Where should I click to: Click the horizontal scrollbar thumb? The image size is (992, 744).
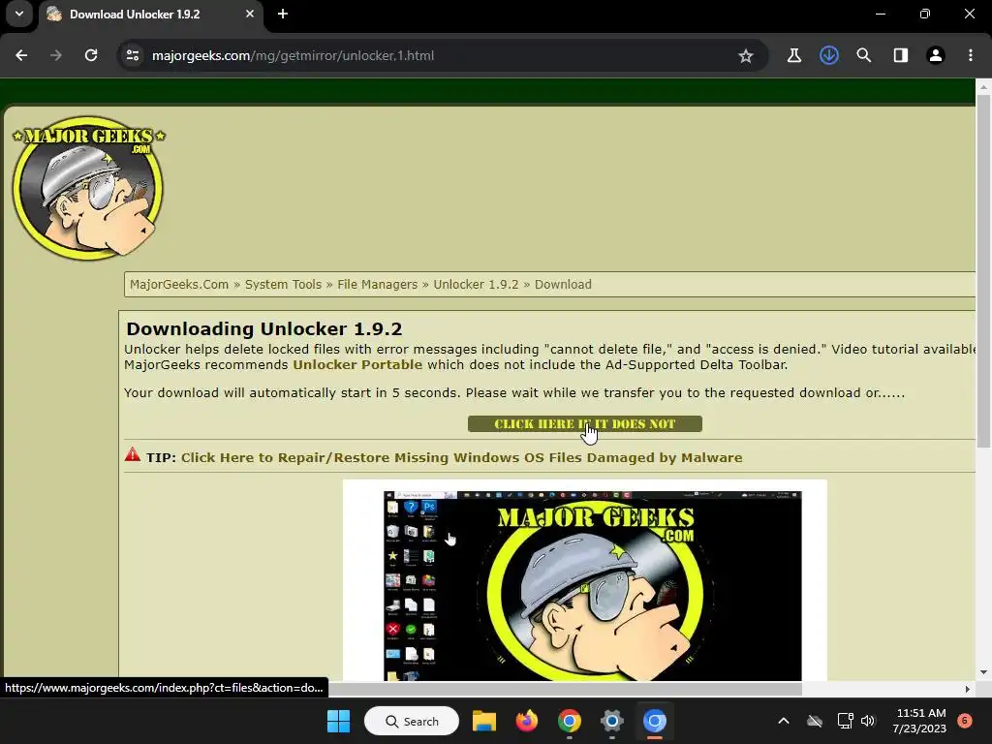click(x=565, y=689)
